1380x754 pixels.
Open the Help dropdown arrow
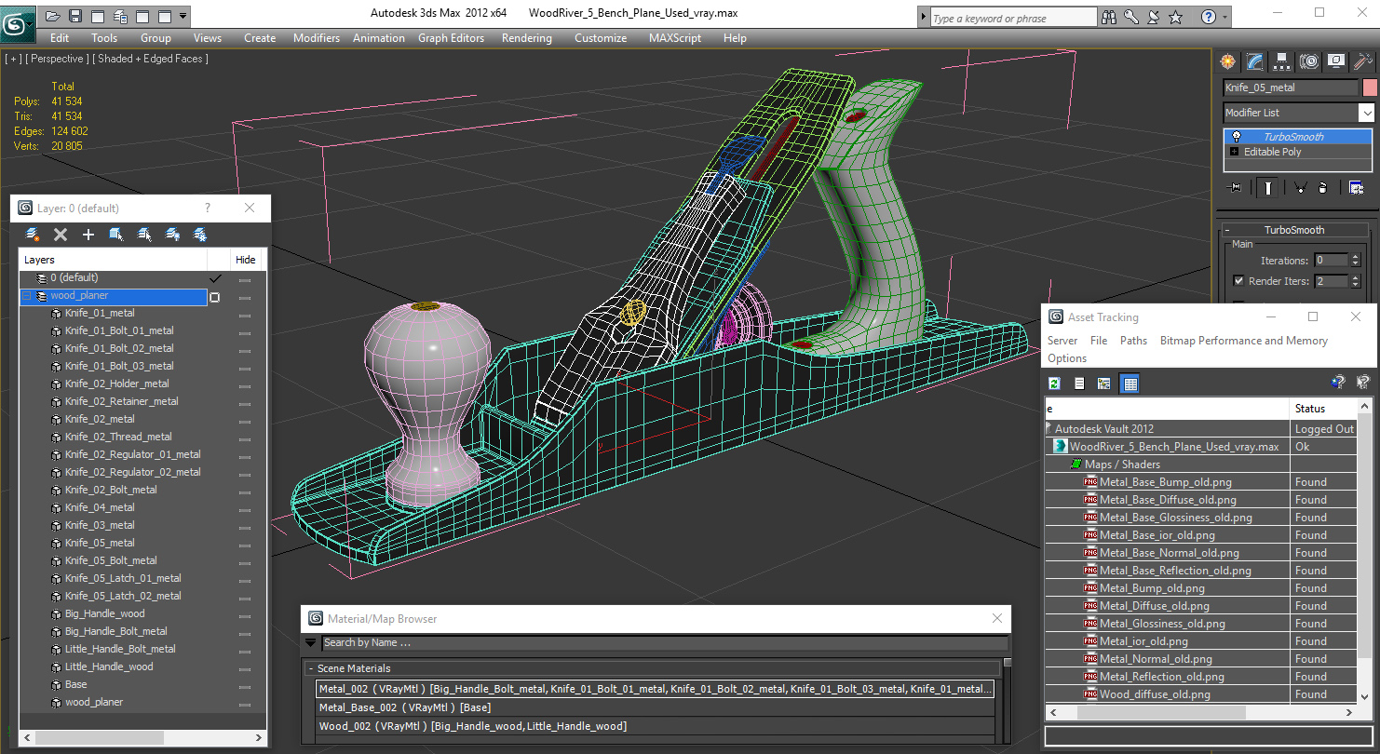[x=1224, y=17]
